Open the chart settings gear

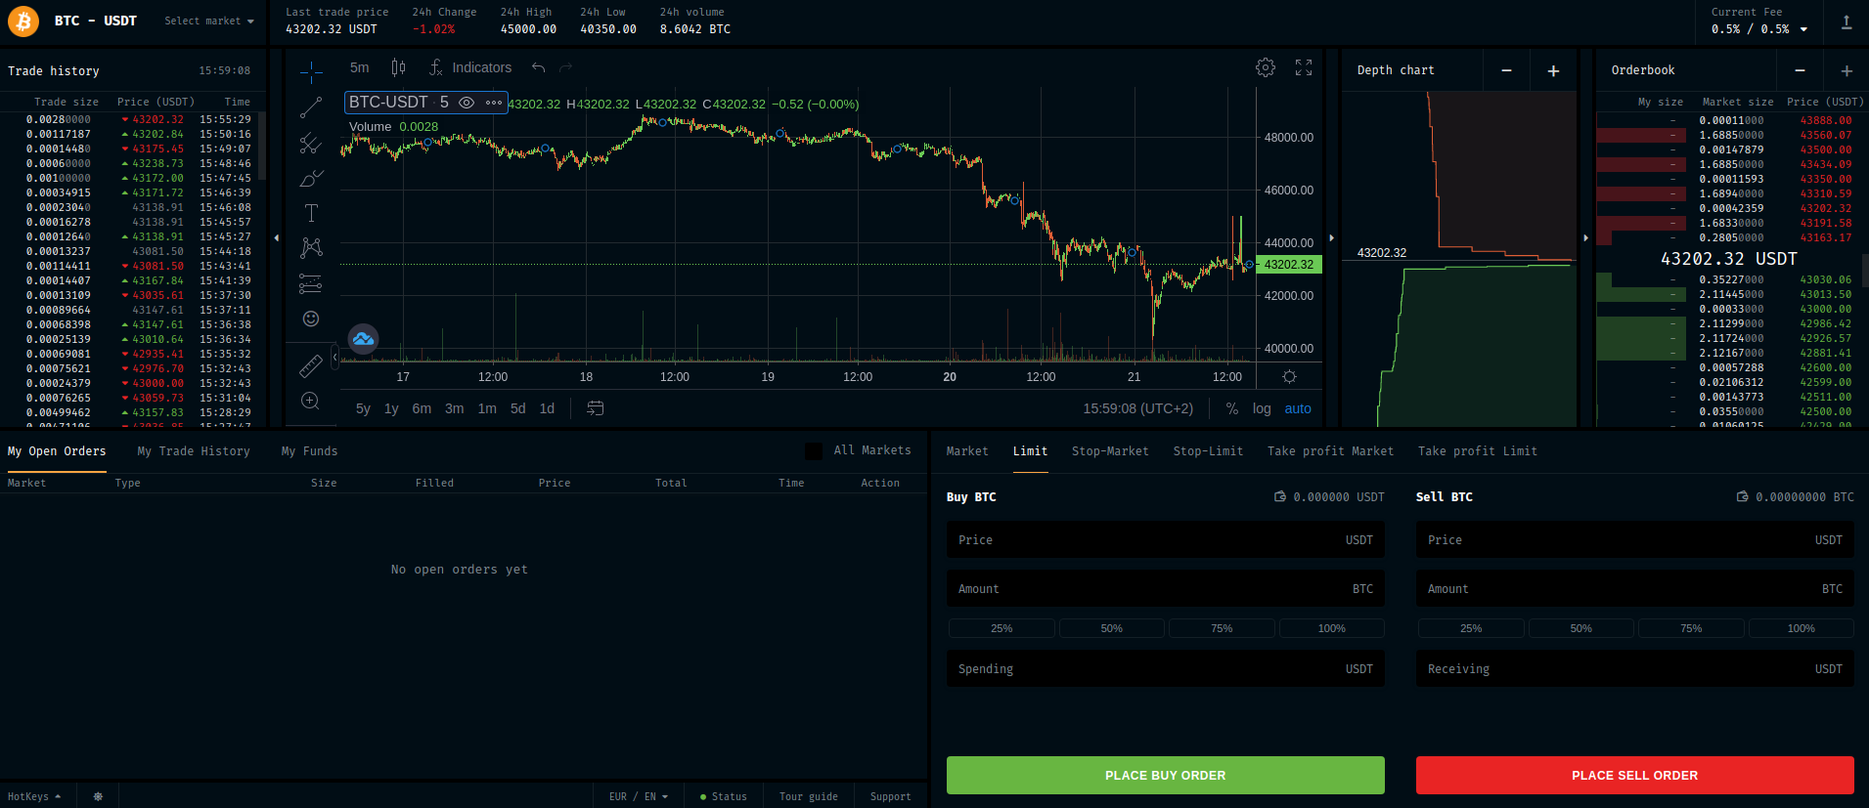pyautogui.click(x=1266, y=67)
